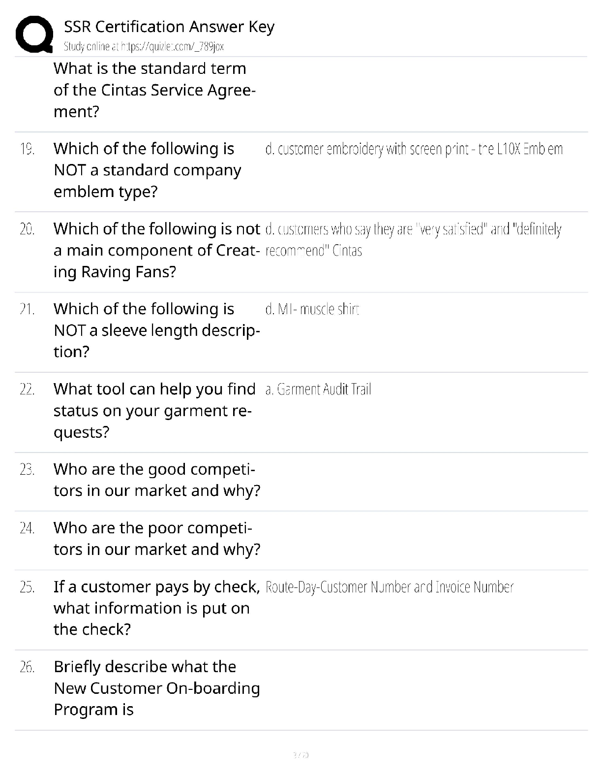Select the Cintas Service Agreement term question
This screenshot has height=780, width=602.
click(x=154, y=90)
